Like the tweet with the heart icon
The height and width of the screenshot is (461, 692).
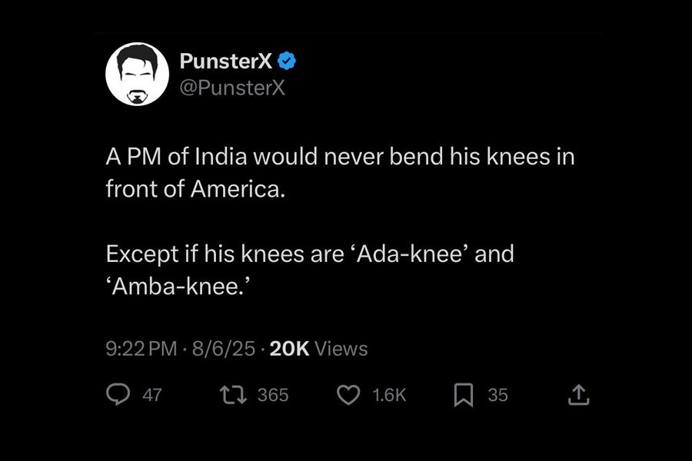coord(349,395)
